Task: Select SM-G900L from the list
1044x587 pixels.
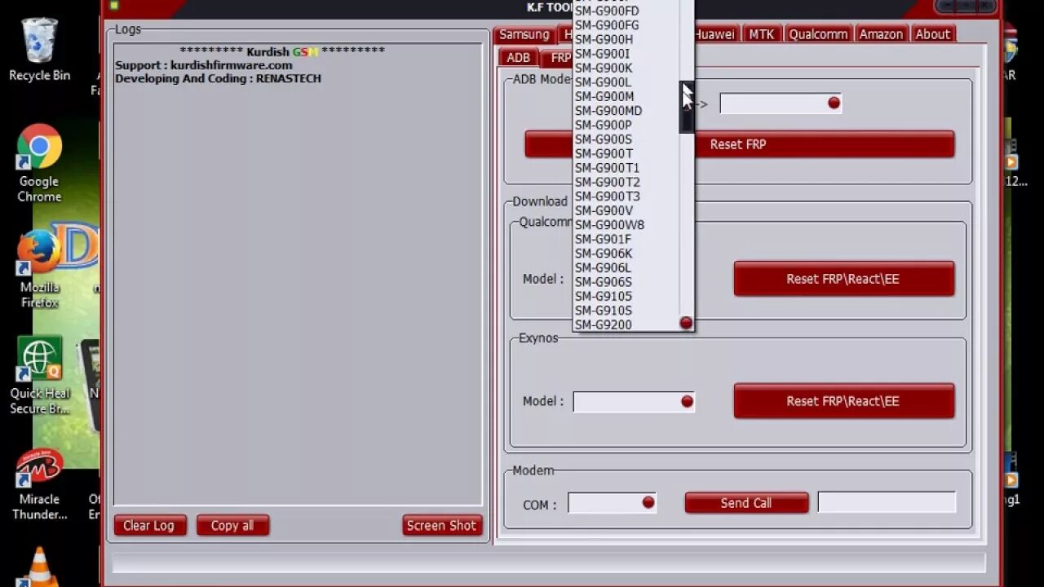Action: pyautogui.click(x=626, y=82)
